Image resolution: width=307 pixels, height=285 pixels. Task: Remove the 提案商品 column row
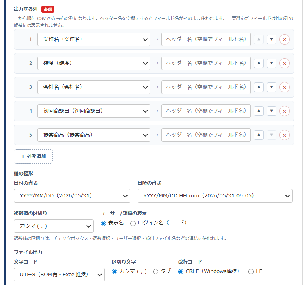click(x=285, y=135)
